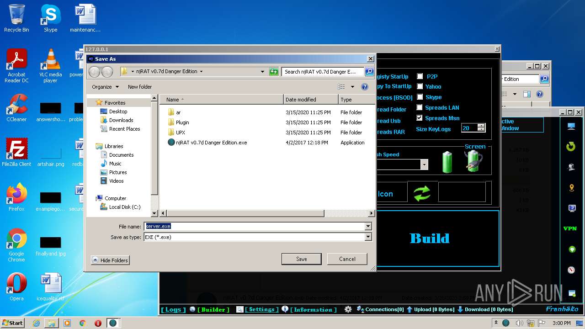Click the green refresh arrows icon
The height and width of the screenshot is (329, 585).
point(422,194)
